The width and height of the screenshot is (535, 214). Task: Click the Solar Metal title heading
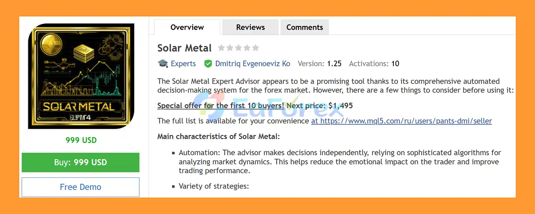(184, 48)
